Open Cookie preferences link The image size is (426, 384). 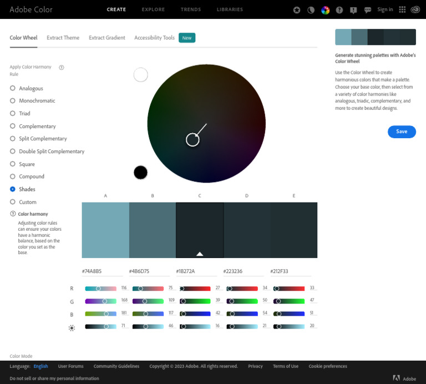click(328, 366)
